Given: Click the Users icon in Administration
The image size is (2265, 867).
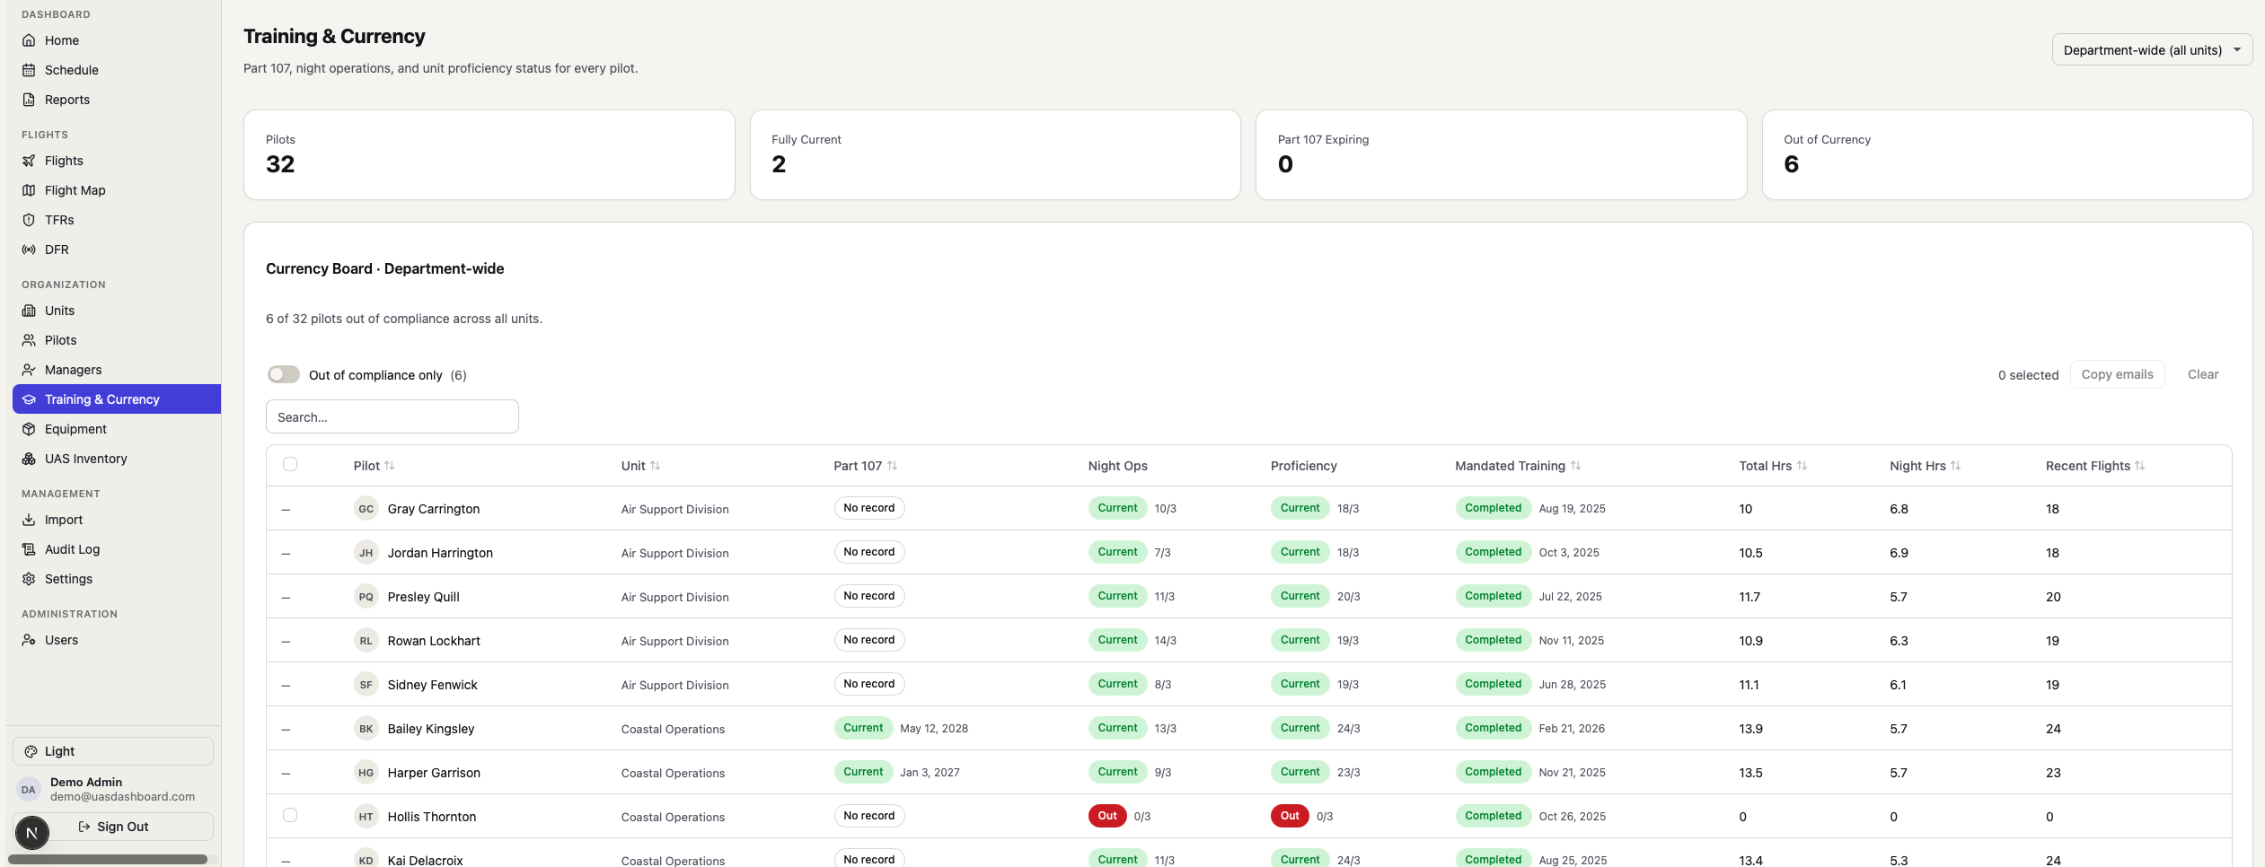Looking at the screenshot, I should click(x=29, y=640).
